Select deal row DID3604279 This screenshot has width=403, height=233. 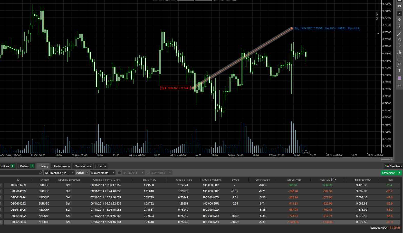point(202,191)
